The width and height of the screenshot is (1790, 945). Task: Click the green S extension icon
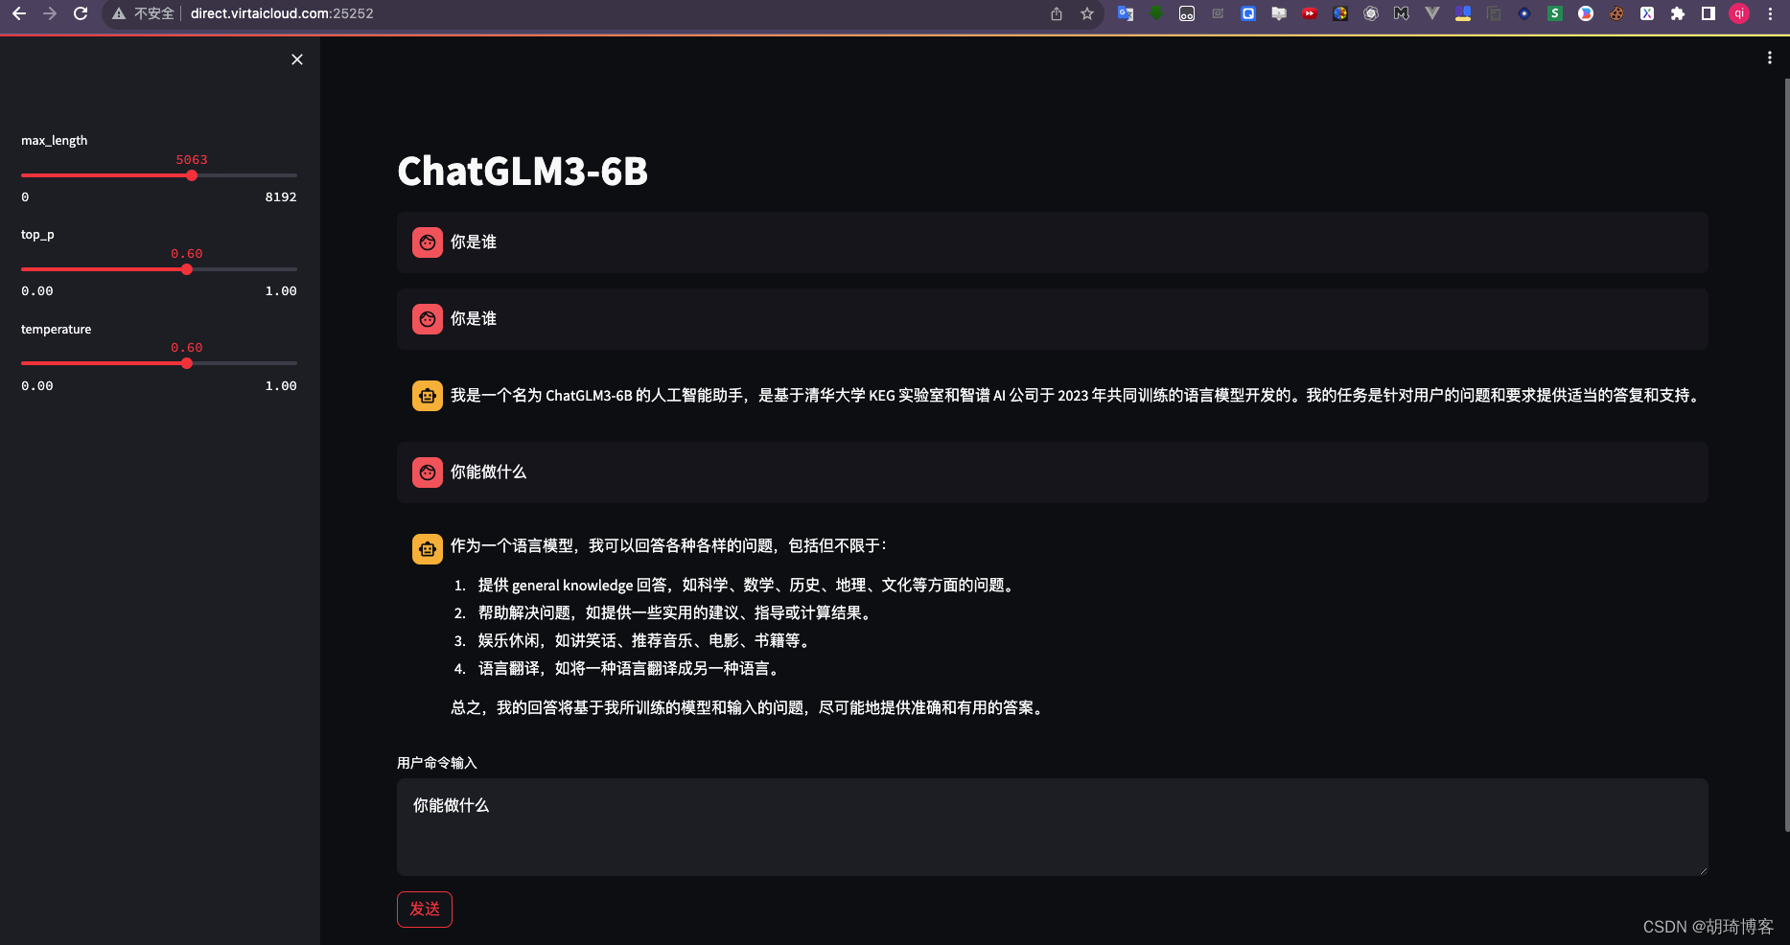pyautogui.click(x=1555, y=13)
